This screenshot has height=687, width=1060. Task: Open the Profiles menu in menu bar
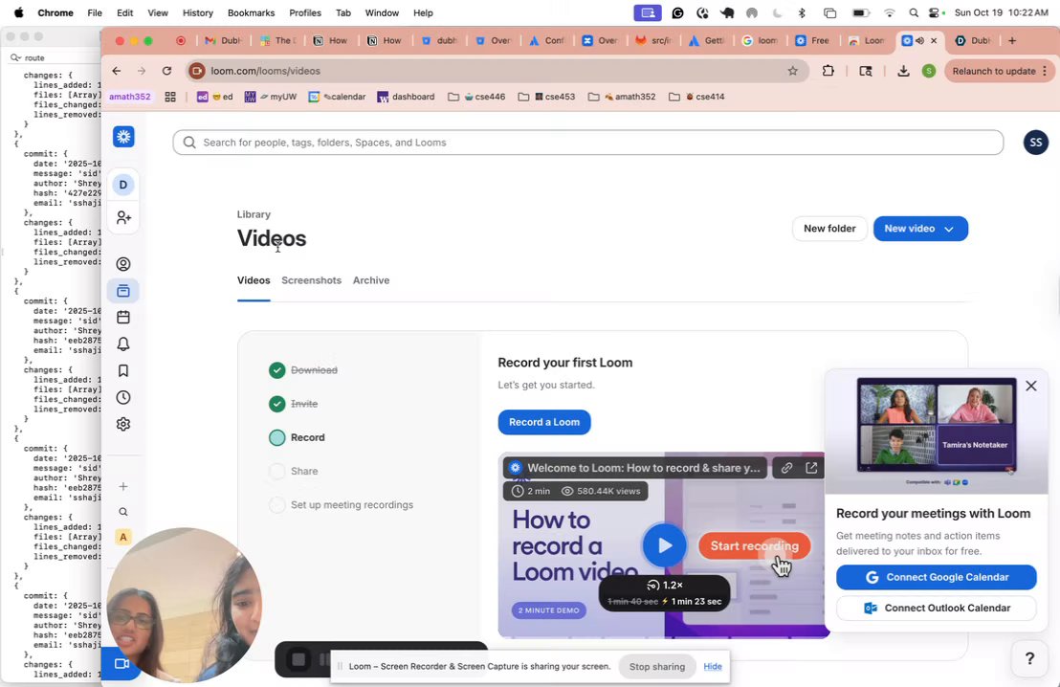click(305, 12)
